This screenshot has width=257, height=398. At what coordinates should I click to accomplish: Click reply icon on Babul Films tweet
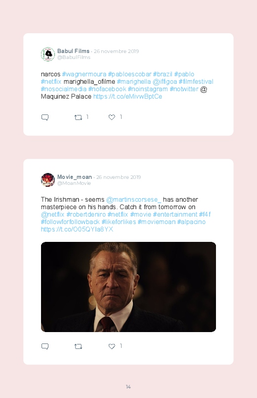point(45,117)
